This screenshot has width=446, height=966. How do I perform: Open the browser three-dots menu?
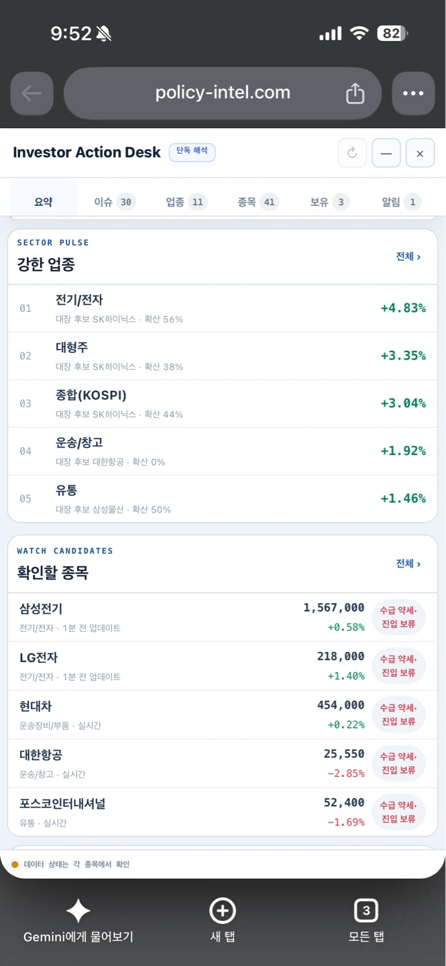413,93
